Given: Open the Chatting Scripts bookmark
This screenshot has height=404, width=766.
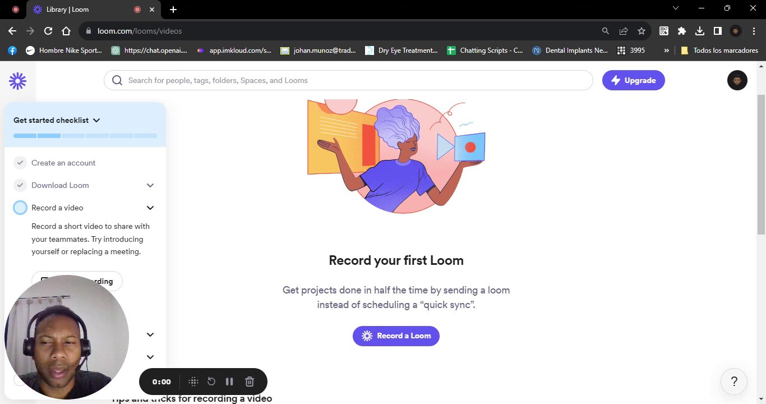Looking at the screenshot, I should (x=485, y=50).
